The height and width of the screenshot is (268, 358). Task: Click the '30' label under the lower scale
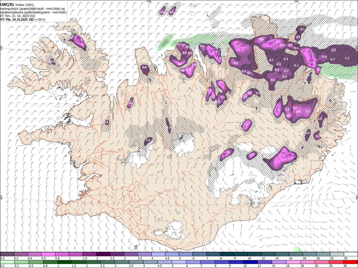(x=346, y=266)
